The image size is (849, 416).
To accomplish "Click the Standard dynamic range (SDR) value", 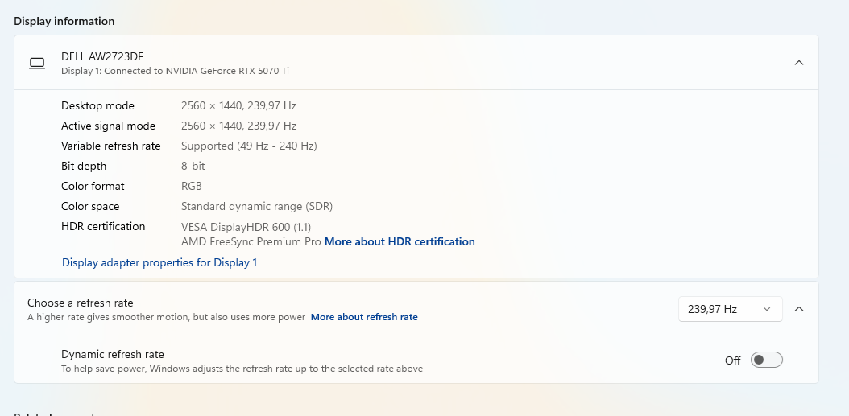I will [x=257, y=206].
